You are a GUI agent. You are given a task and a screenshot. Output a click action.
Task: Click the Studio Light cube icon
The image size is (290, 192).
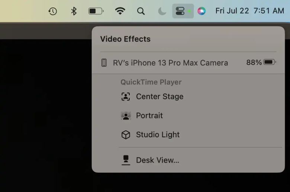(x=126, y=135)
